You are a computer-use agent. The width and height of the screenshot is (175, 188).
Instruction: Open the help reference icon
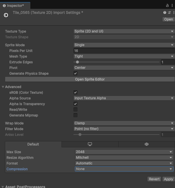(x=165, y=13)
